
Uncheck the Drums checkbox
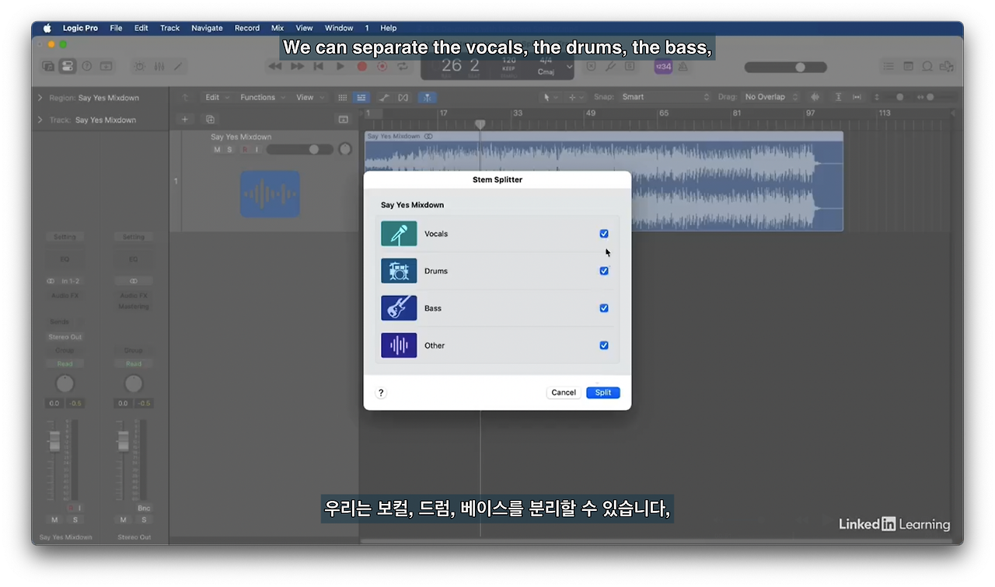tap(604, 271)
